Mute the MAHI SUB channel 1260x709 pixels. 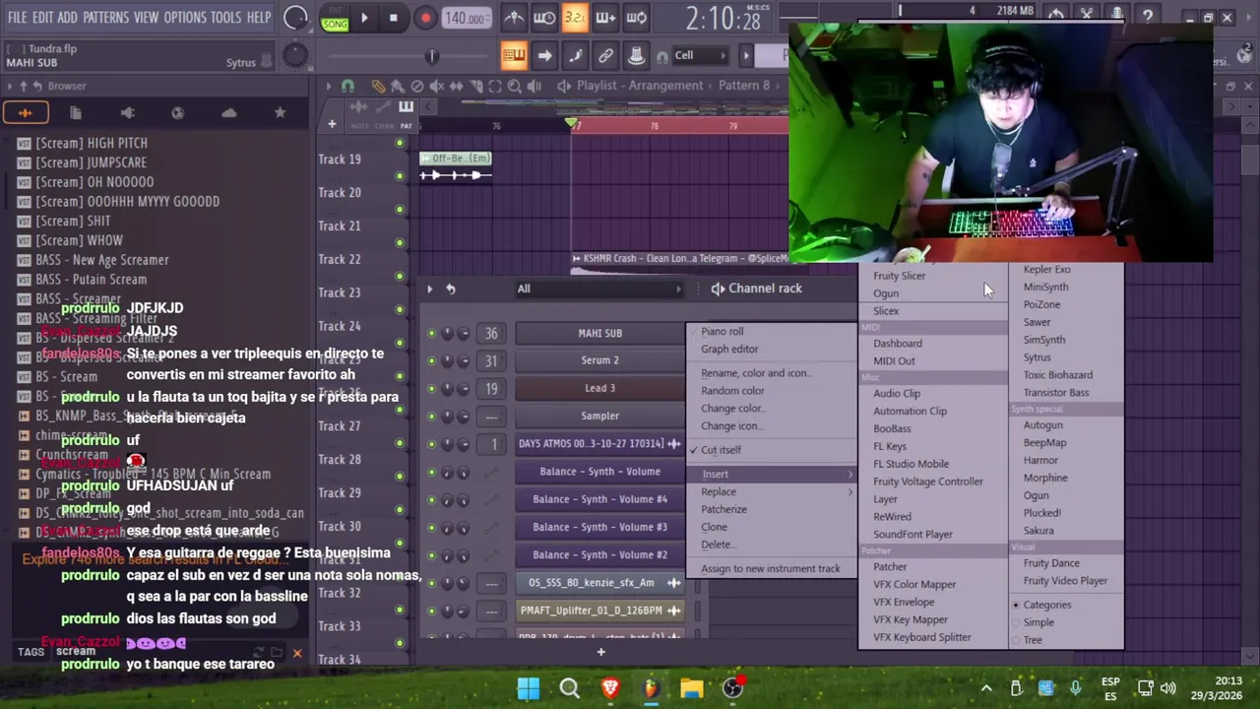[431, 334]
